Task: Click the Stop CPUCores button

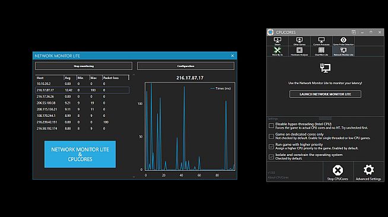Action: point(338,173)
